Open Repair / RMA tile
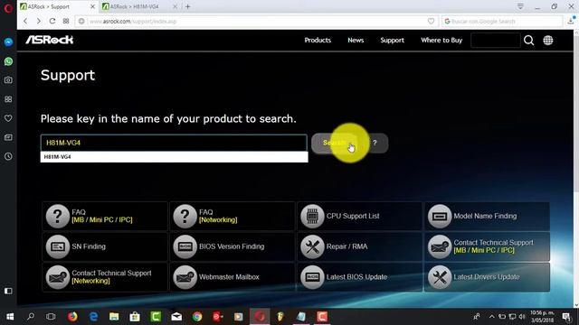The image size is (579, 325). (359, 246)
